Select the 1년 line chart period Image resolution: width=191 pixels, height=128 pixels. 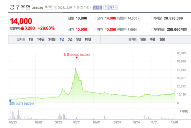coord(62,39)
